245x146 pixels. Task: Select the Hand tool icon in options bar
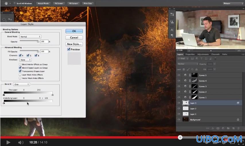[x=6, y=3]
